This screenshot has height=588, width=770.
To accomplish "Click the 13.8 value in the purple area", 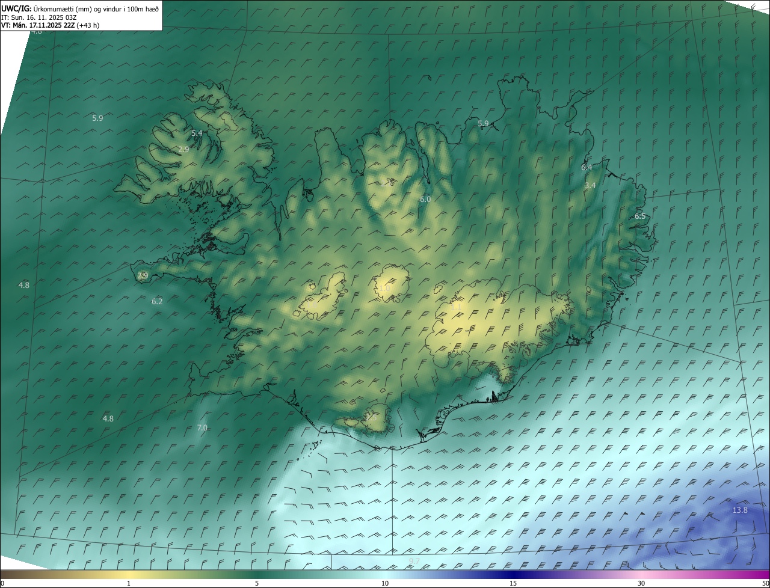I will click(x=740, y=510).
